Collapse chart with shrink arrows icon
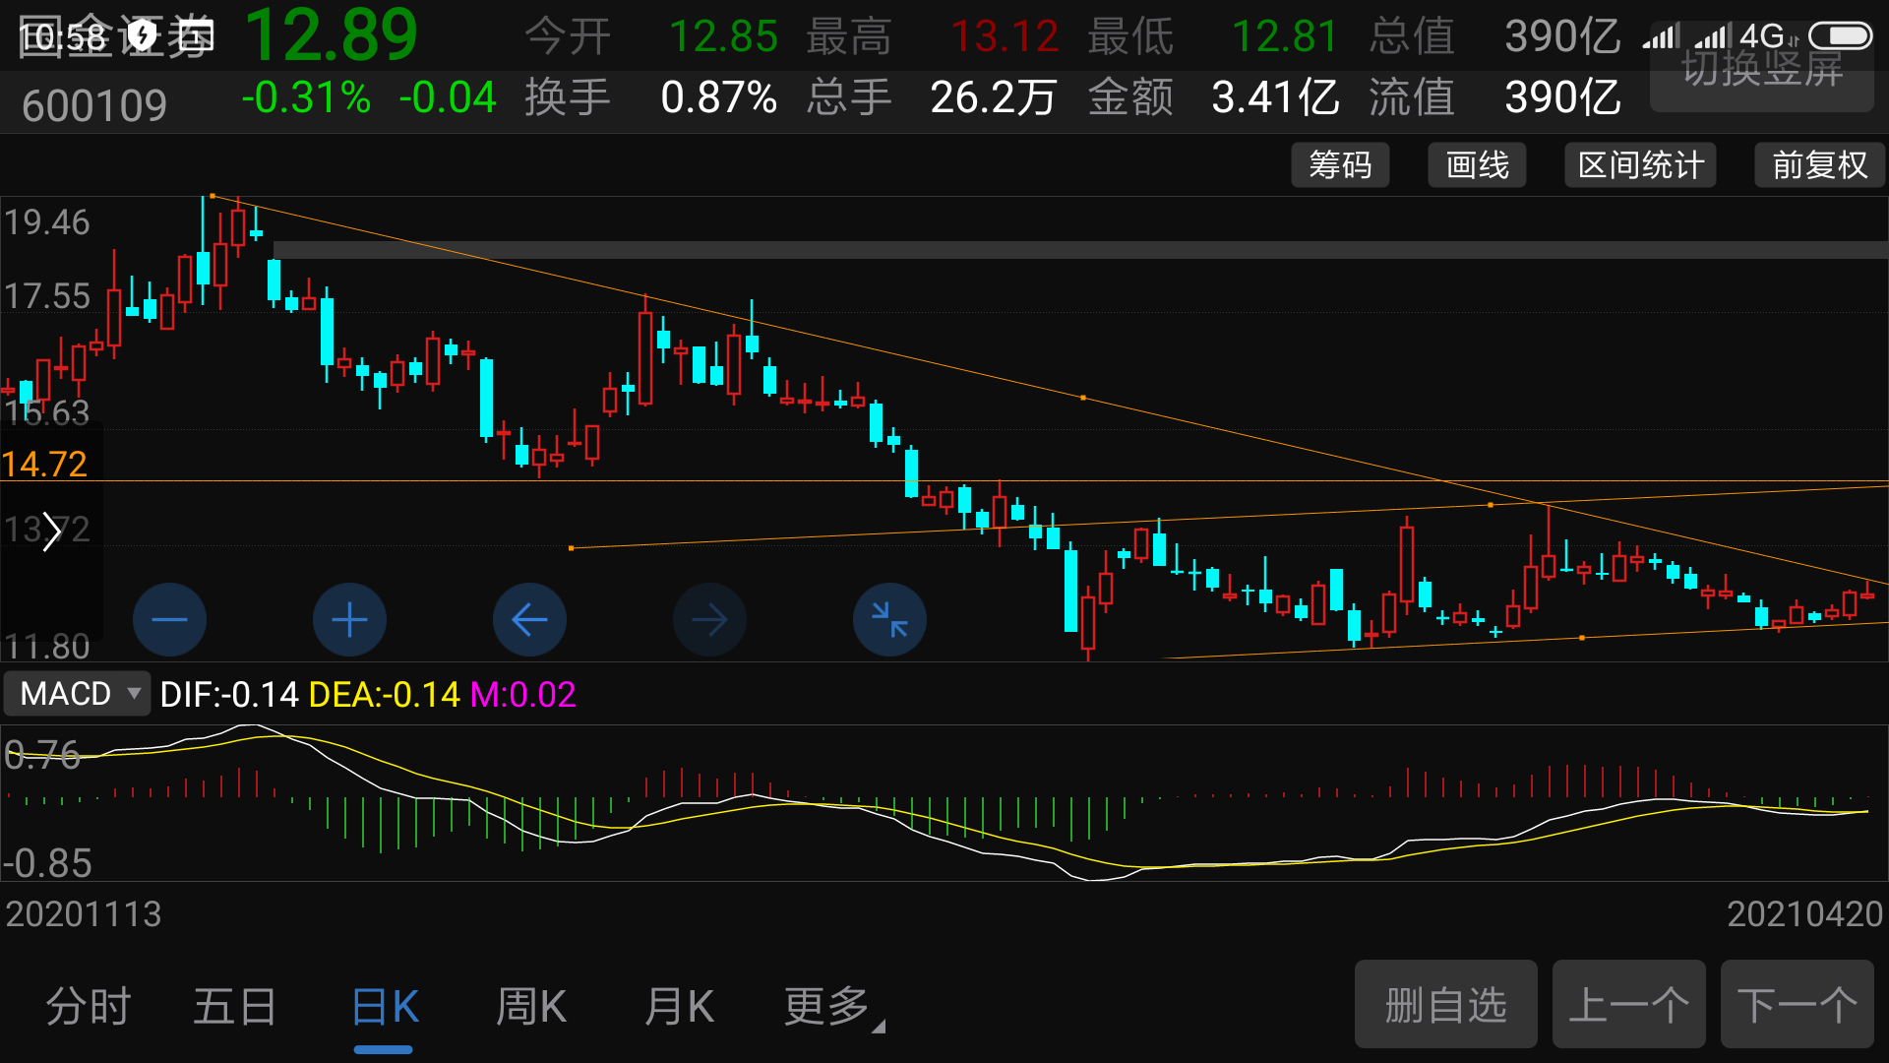Screen dimensions: 1889x1063 (889, 619)
